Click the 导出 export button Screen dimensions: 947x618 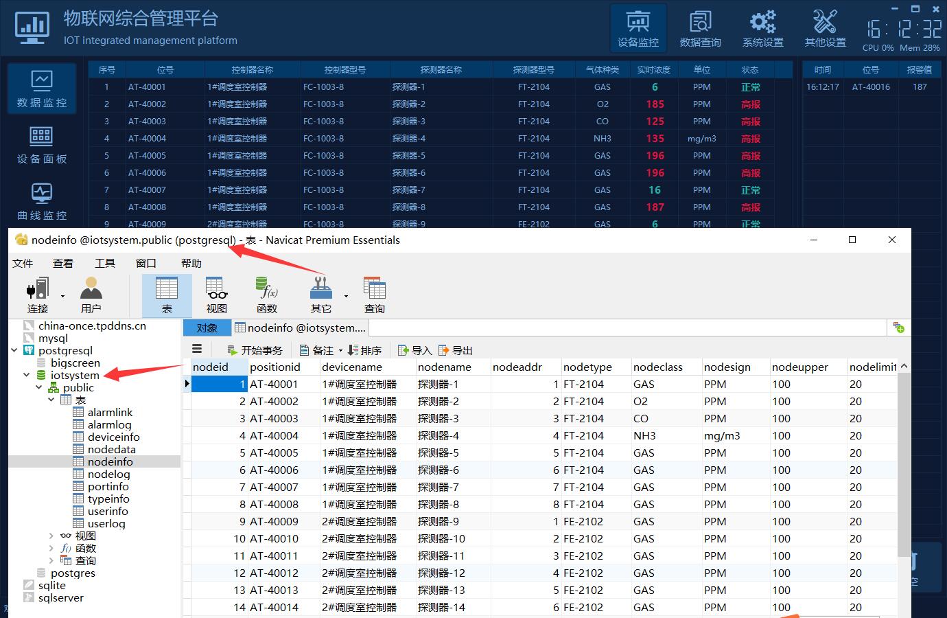click(456, 350)
